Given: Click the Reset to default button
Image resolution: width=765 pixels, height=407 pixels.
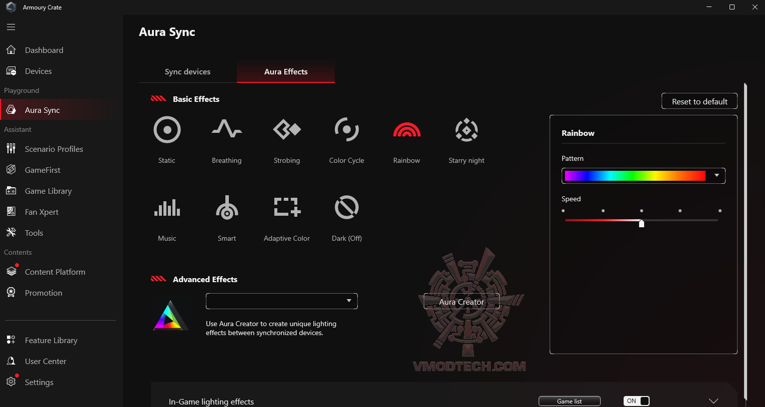Looking at the screenshot, I should [x=700, y=101].
